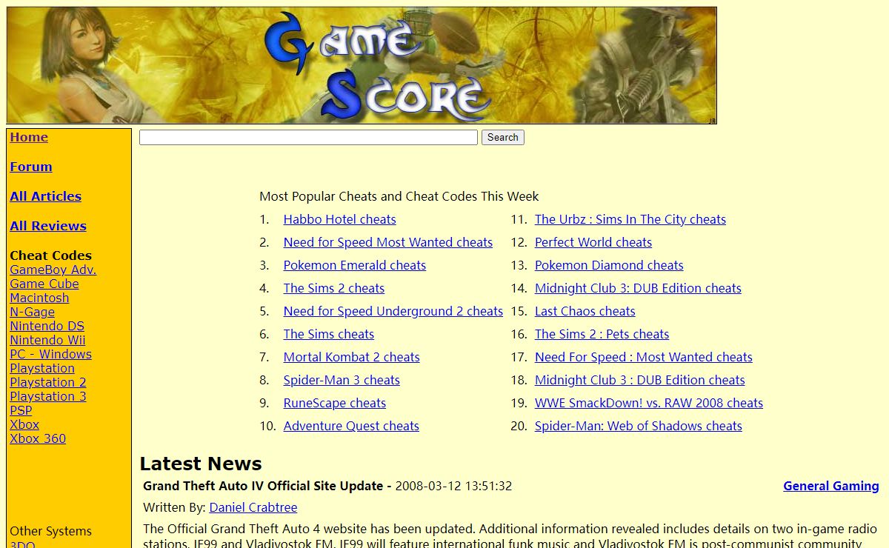Click the Game Score banner image
Image resolution: width=889 pixels, height=548 pixels.
click(x=362, y=65)
